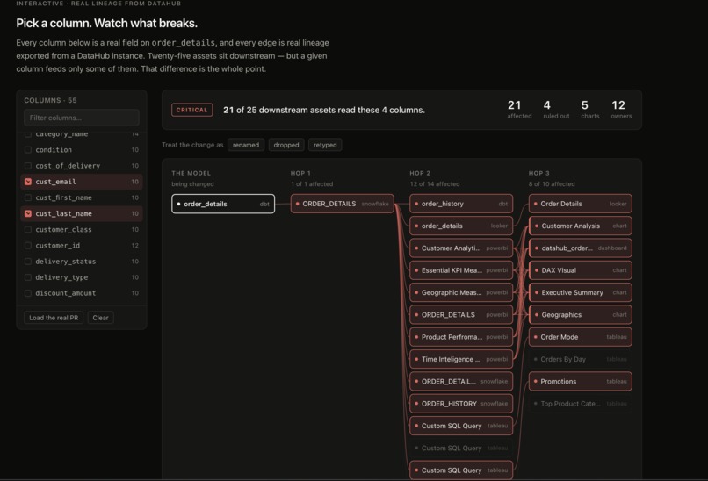Viewport: 708px width, 481px height.
Task: Check the cust_first_name column checkbox
Action: coord(28,197)
